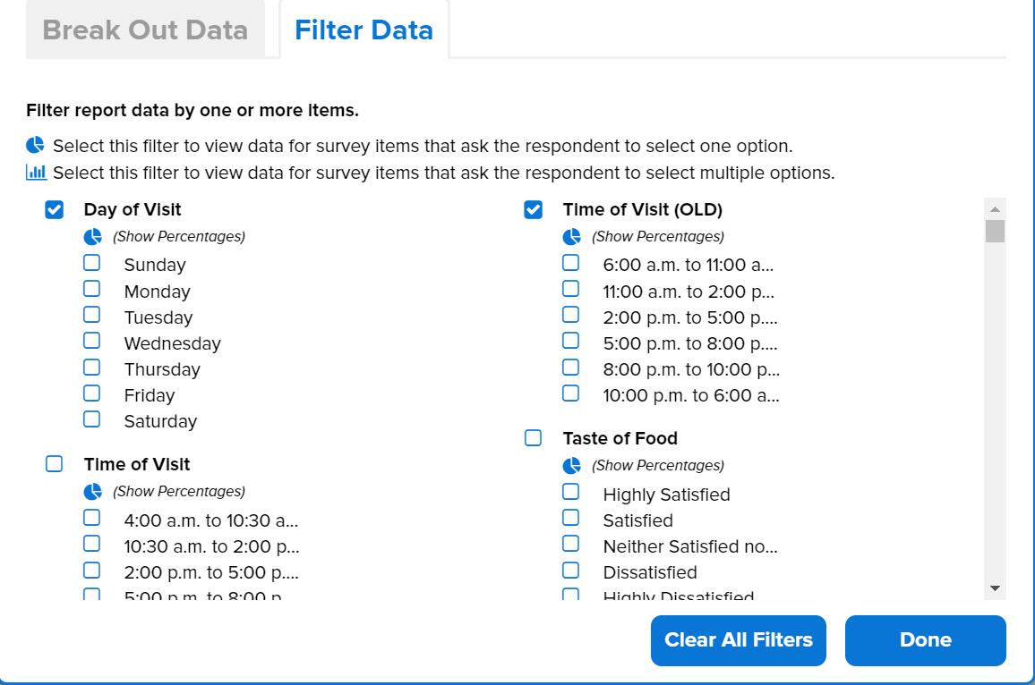Click the bar chart legend icon for multiple options
The width and height of the screenshot is (1035, 685).
[x=36, y=173]
